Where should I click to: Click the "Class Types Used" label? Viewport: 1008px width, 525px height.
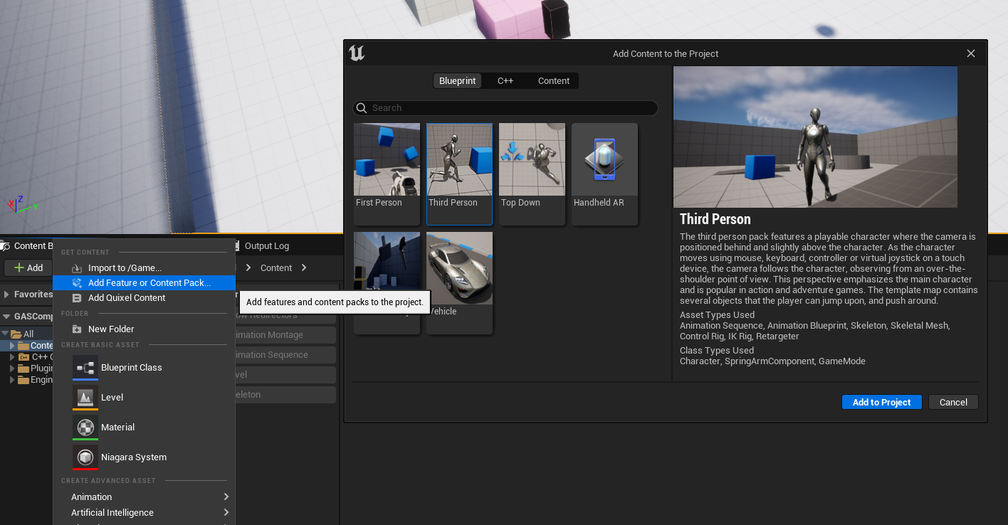[717, 351]
